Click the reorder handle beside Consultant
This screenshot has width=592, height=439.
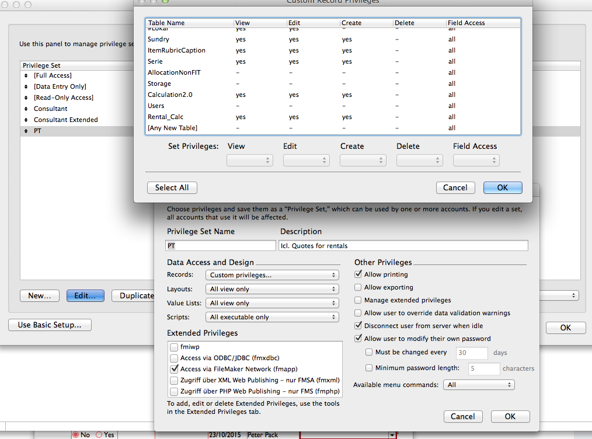point(26,109)
